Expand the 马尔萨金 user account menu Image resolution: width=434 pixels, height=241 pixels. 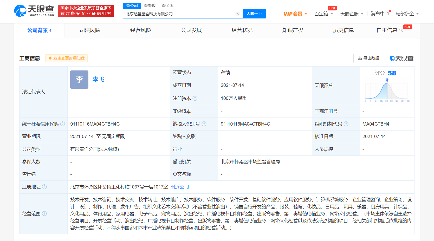(x=407, y=14)
